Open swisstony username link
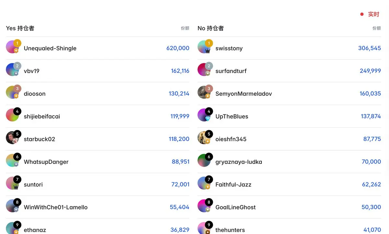This screenshot has height=234, width=389. click(x=229, y=48)
